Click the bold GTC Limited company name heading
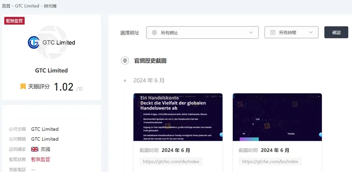The image size is (352, 172). 51,71
